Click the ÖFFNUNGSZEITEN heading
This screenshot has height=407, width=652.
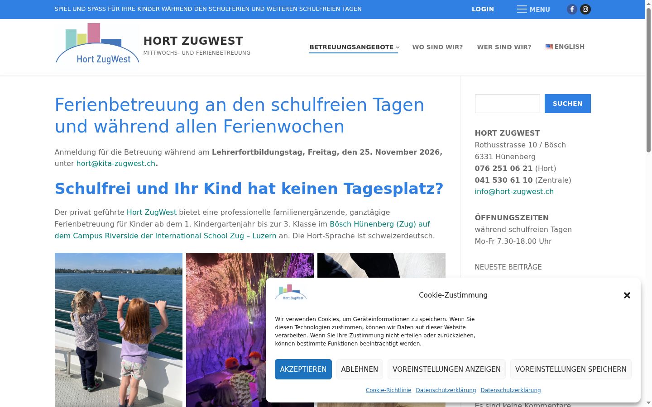(512, 218)
